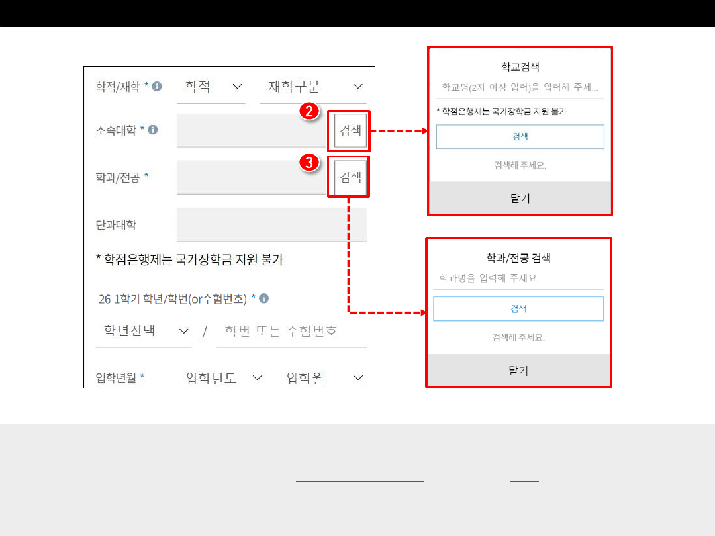Click the 학교명 search input field
Image resolution: width=715 pixels, height=536 pixels.
point(520,87)
